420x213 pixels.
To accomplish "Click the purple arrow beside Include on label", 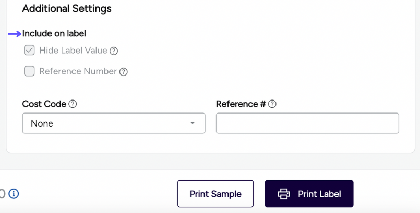I will point(15,34).
